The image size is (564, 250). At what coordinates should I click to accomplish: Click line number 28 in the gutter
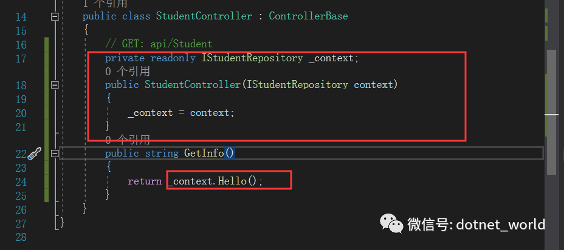tap(21, 236)
